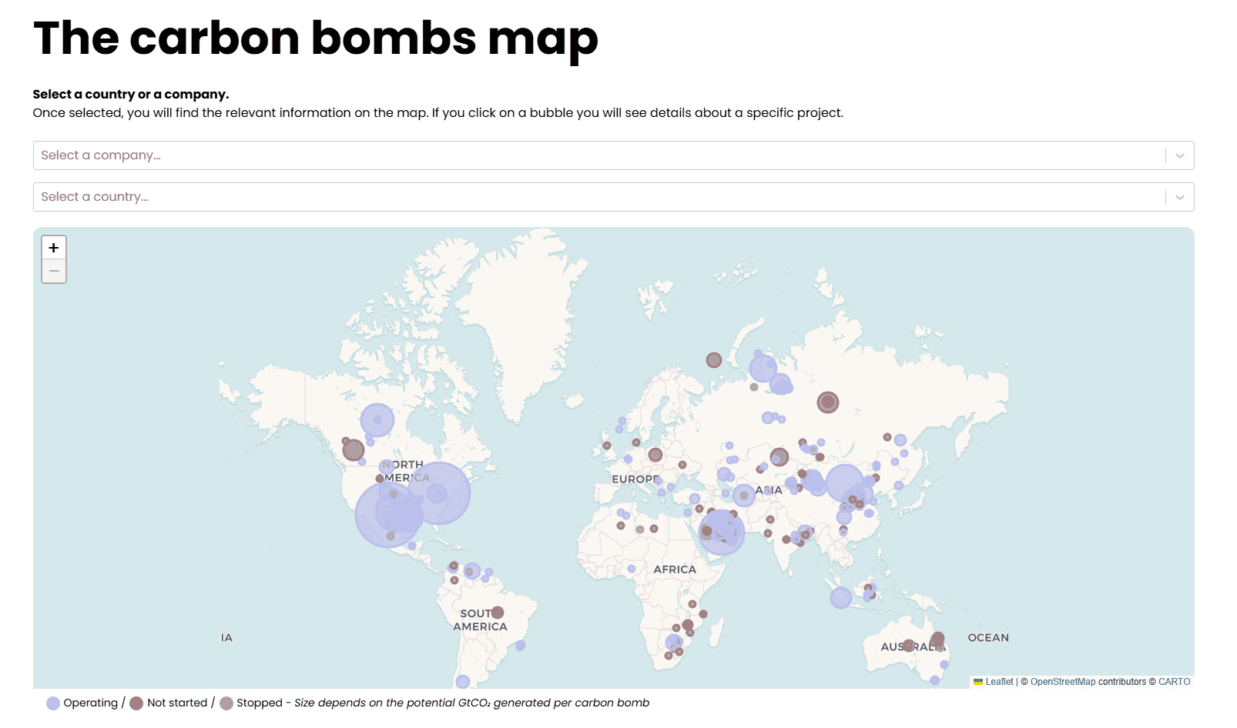Open the CARTO attribution link
Screen dimensions: 1237x728
tap(1174, 682)
